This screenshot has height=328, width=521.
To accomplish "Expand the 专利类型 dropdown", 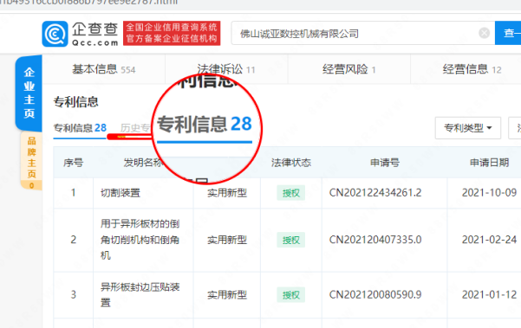I will (468, 128).
